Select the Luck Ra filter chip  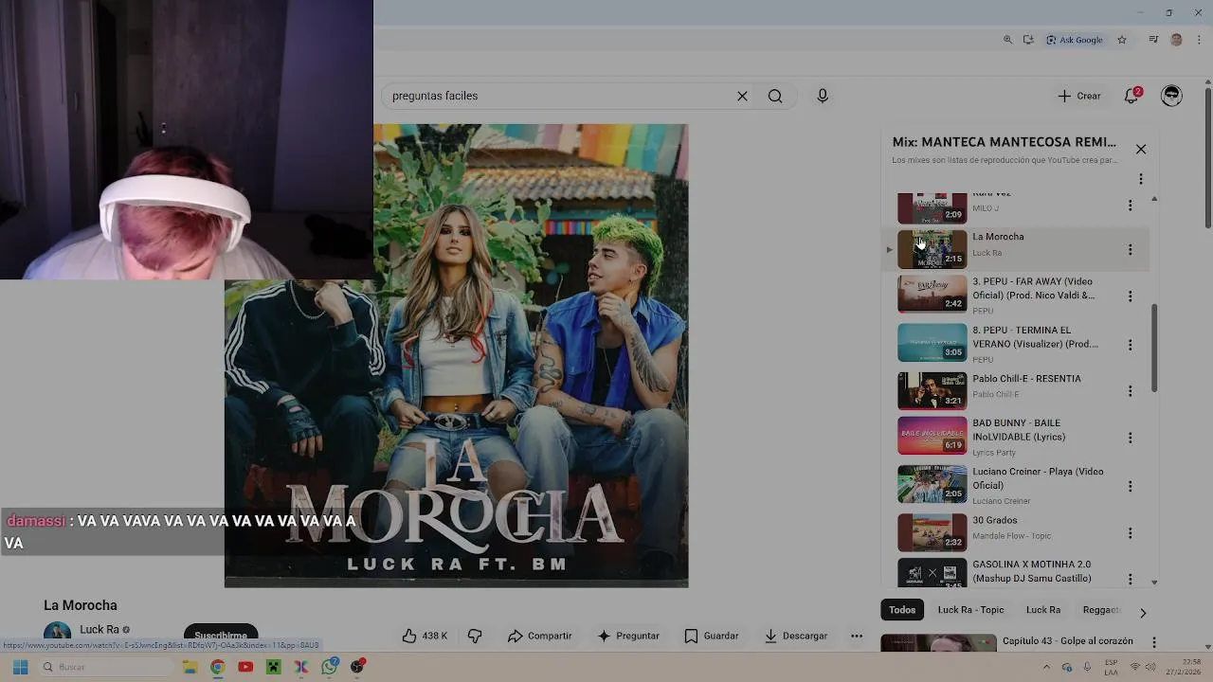pyautogui.click(x=1043, y=610)
